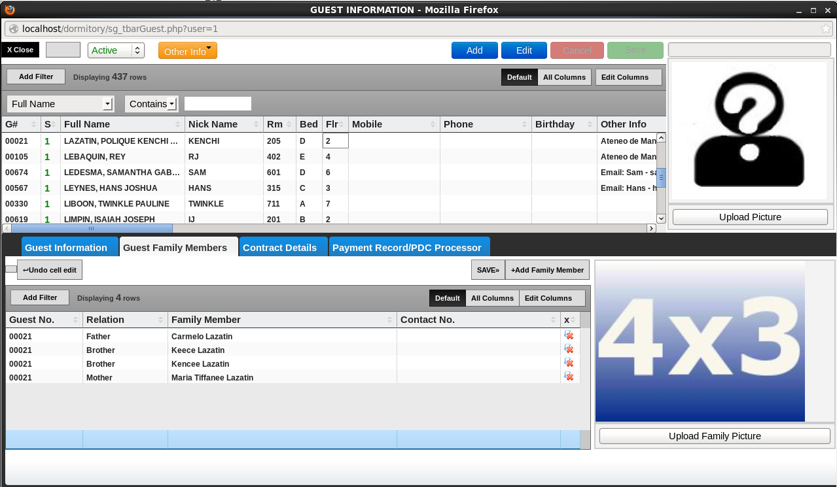Sort family grid by Relation column arrows
Viewport: 837px width, 487px height.
pos(160,320)
